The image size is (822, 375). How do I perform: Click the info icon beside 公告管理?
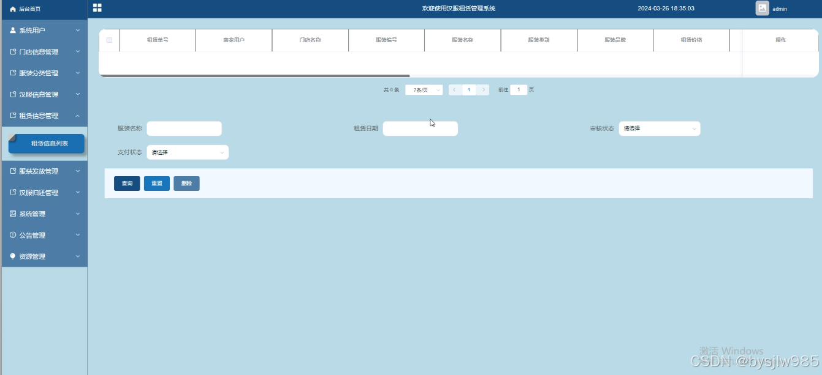[x=13, y=235]
